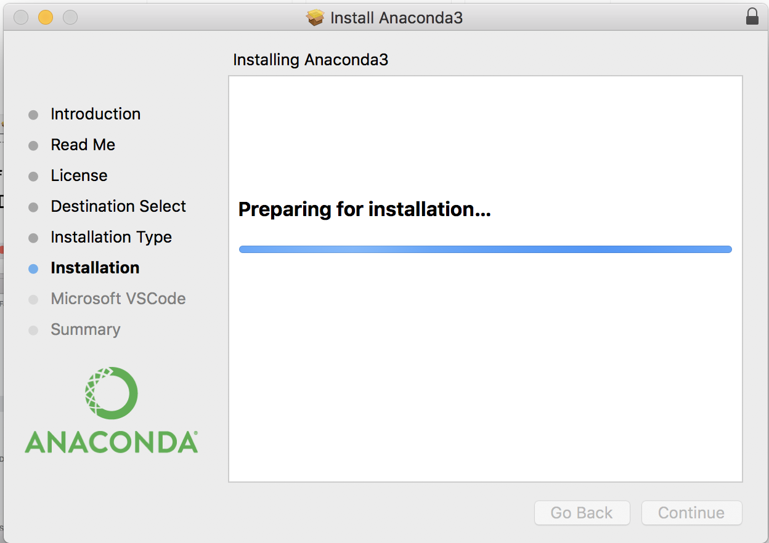The width and height of the screenshot is (769, 543).
Task: Click the yellow minimize window button
Action: [x=46, y=17]
